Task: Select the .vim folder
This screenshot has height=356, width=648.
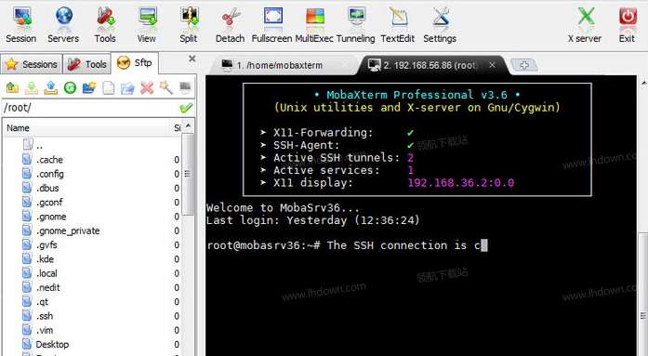Action: point(38,330)
